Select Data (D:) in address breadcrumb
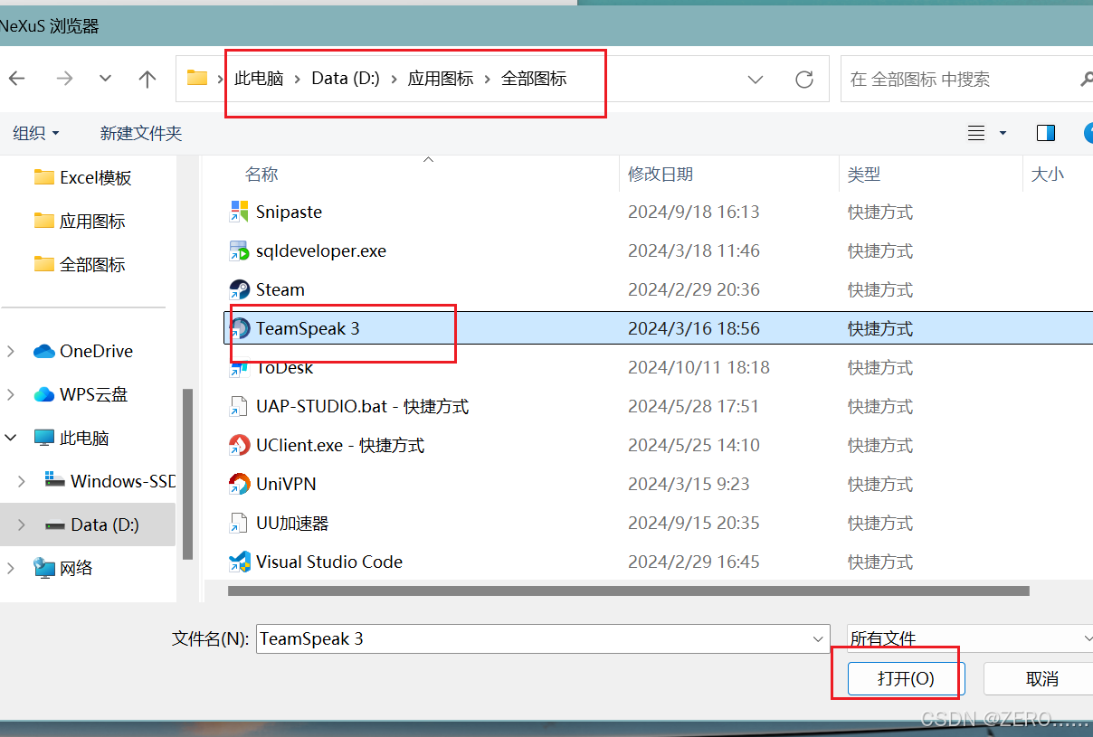 (346, 79)
